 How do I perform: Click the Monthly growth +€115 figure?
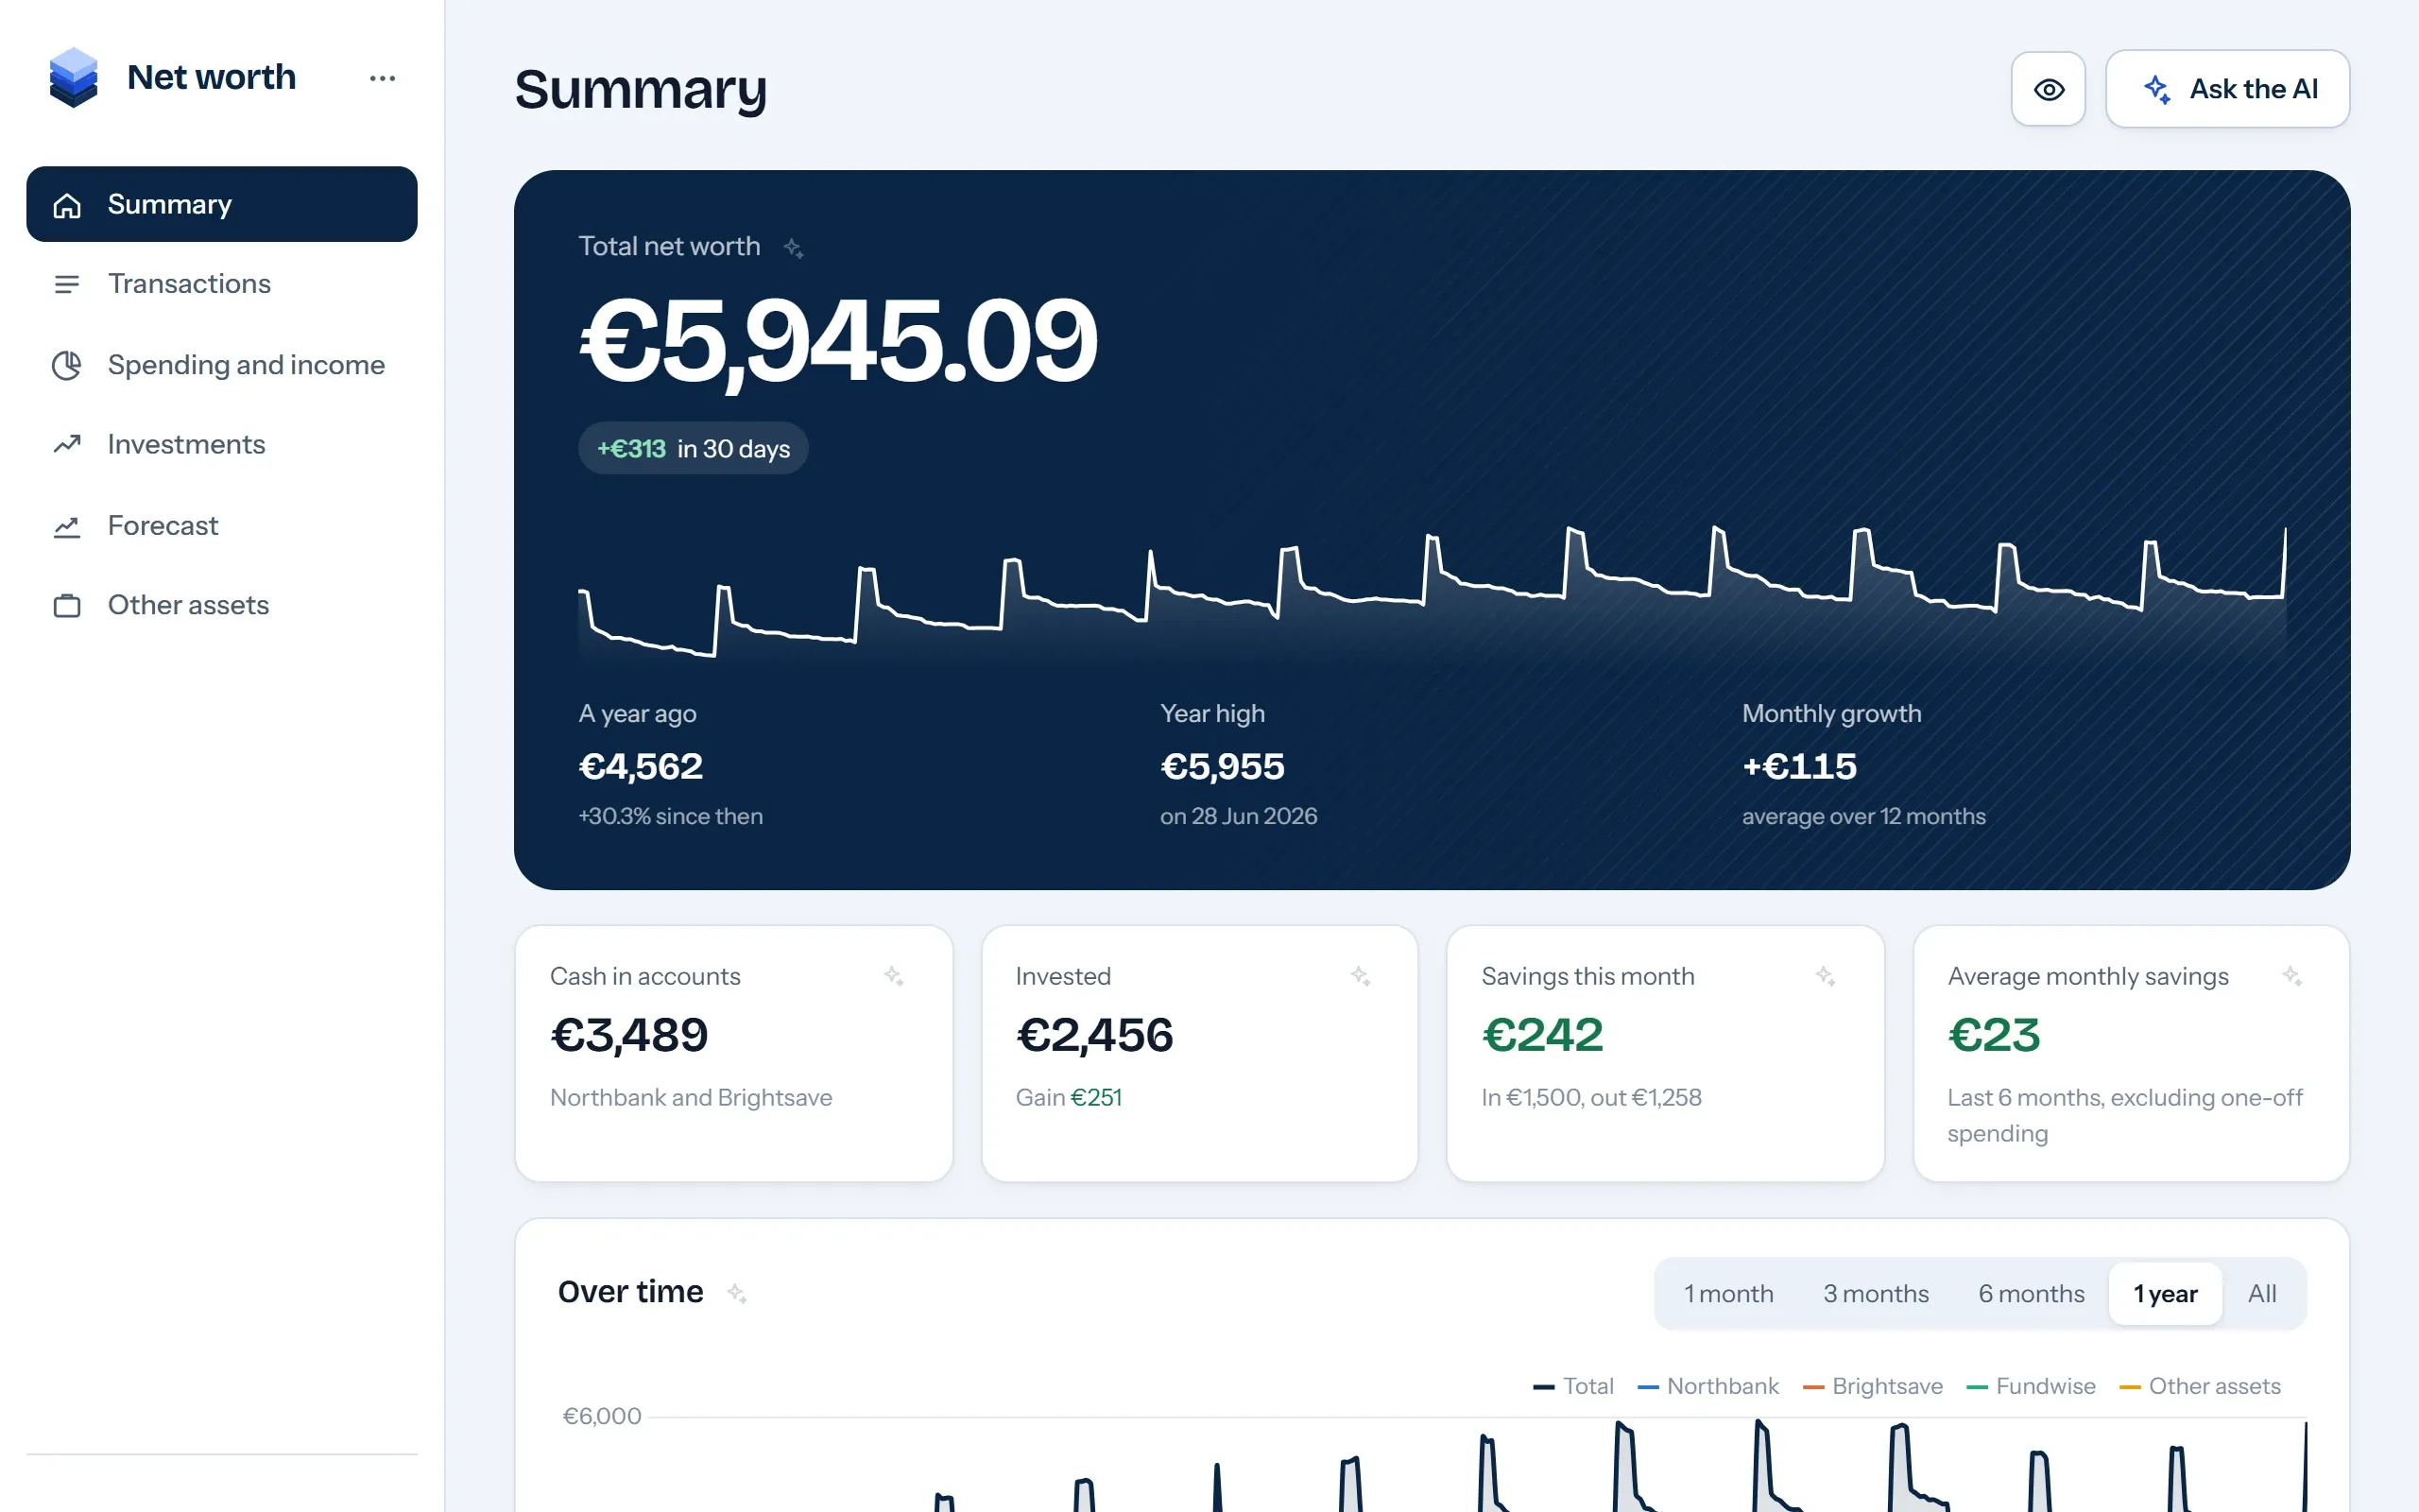(1799, 767)
